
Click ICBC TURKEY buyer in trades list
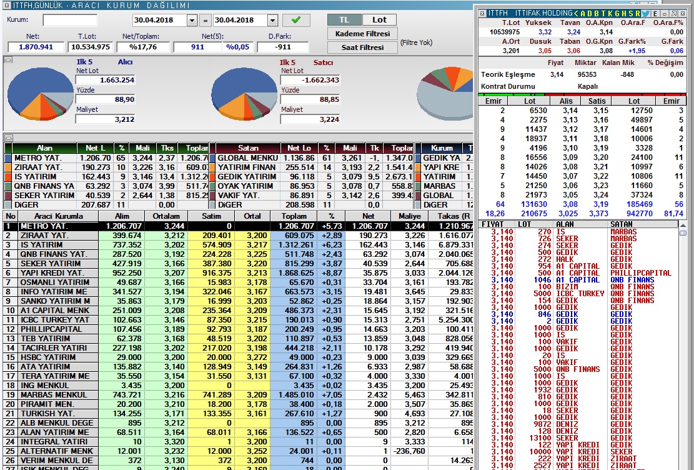[x=580, y=294]
